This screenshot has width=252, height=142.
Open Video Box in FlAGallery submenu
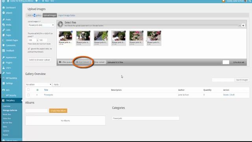[7, 118]
